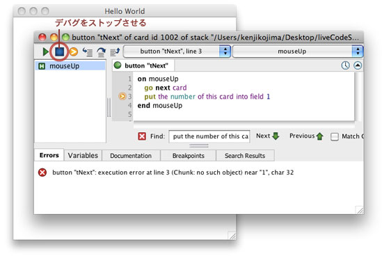Close the Find bar with the red X
Screen dimensions: 382x258
(x=142, y=136)
